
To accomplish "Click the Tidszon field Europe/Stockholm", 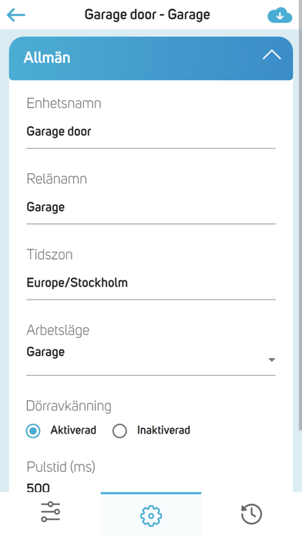I will (x=151, y=283).
